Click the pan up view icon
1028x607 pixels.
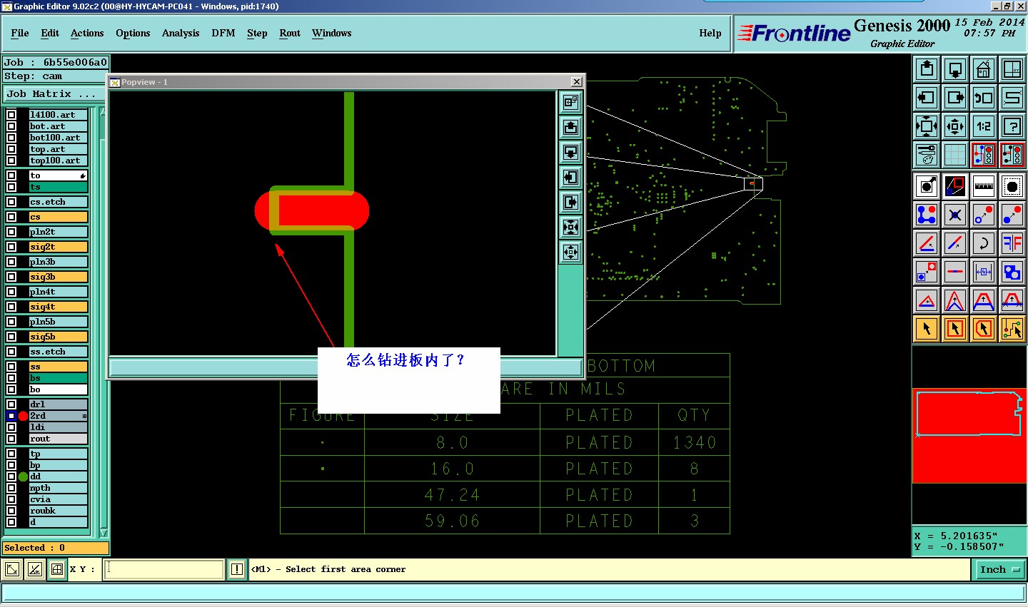[x=927, y=69]
